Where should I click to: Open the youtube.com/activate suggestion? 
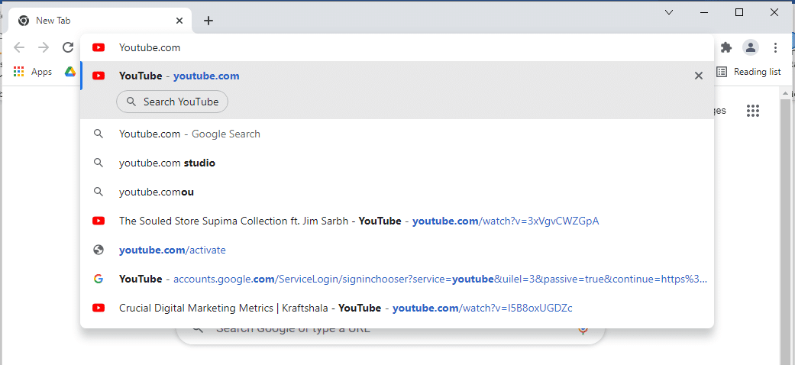[397, 250]
